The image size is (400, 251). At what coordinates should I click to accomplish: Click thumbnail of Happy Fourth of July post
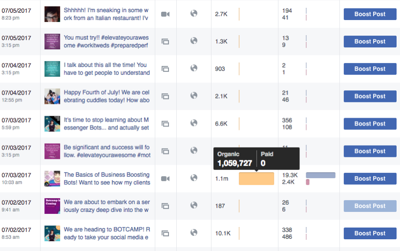pyautogui.click(x=52, y=96)
